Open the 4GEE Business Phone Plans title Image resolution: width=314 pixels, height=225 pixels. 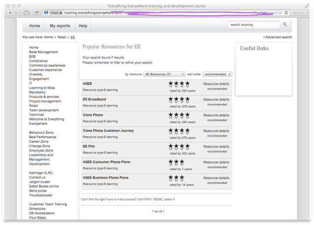[x=105, y=177]
